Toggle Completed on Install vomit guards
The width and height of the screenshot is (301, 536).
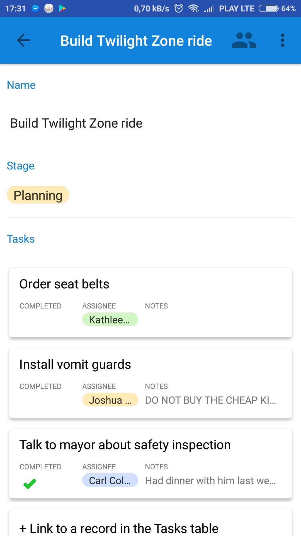(x=40, y=400)
